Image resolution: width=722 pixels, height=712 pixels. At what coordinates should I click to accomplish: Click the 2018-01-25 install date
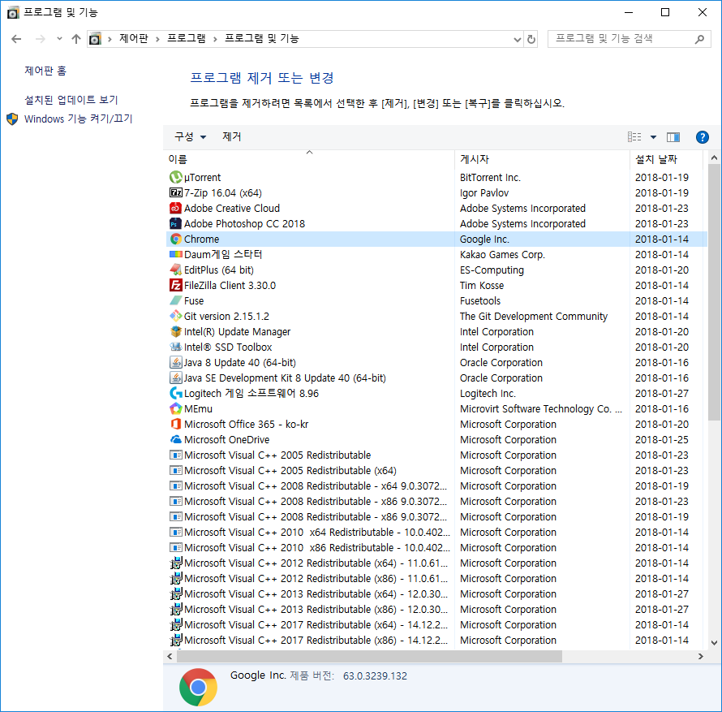point(661,440)
